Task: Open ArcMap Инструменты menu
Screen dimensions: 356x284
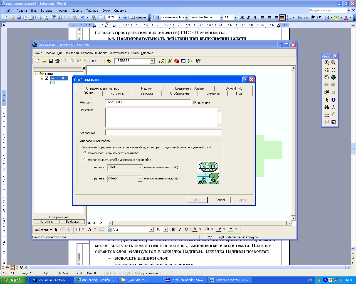Action: [119, 53]
